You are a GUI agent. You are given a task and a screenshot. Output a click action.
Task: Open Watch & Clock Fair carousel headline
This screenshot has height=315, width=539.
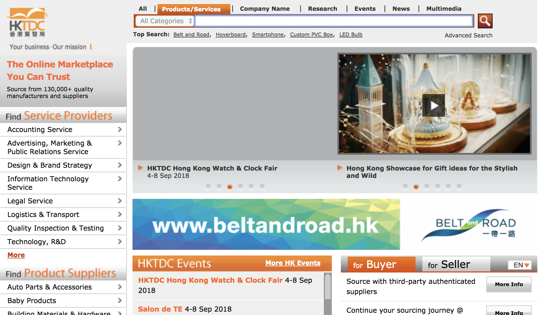click(x=212, y=168)
